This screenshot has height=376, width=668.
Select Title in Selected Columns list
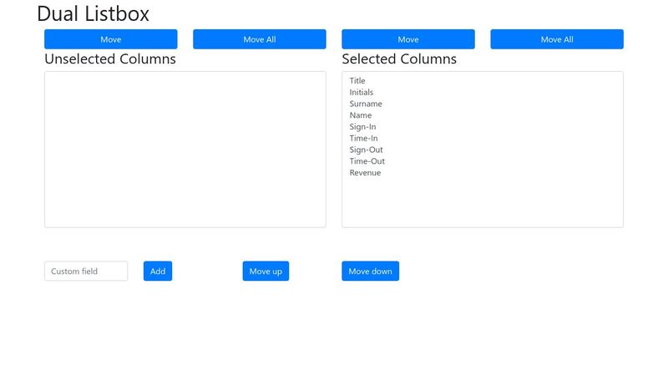click(357, 81)
